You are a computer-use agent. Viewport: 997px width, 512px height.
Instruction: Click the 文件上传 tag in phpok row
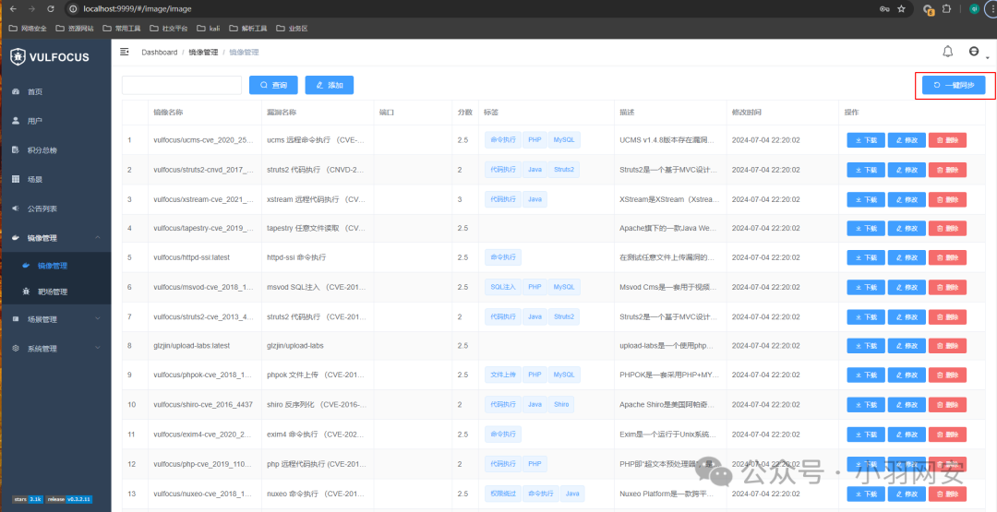point(503,375)
